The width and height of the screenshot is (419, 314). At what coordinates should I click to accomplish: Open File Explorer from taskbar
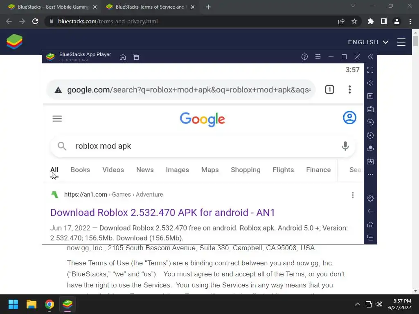coord(31,304)
